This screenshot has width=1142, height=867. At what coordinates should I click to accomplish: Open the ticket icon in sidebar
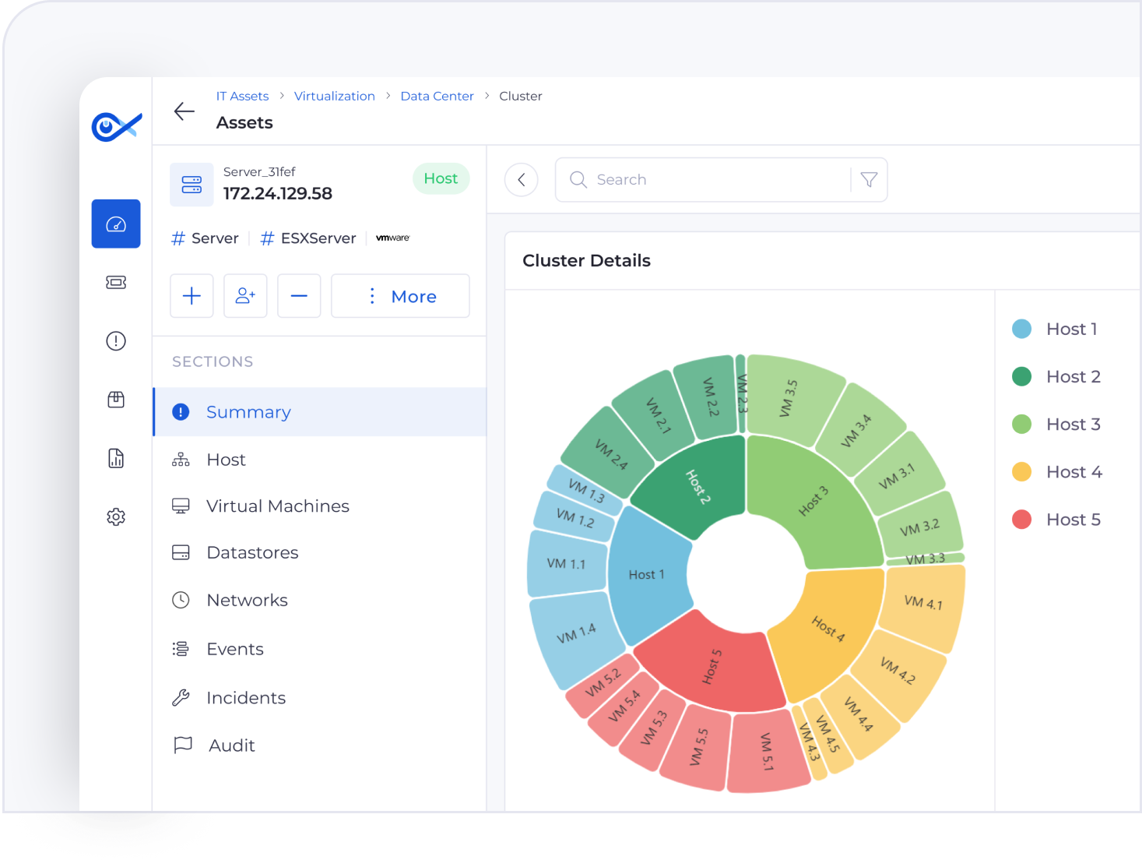116,282
